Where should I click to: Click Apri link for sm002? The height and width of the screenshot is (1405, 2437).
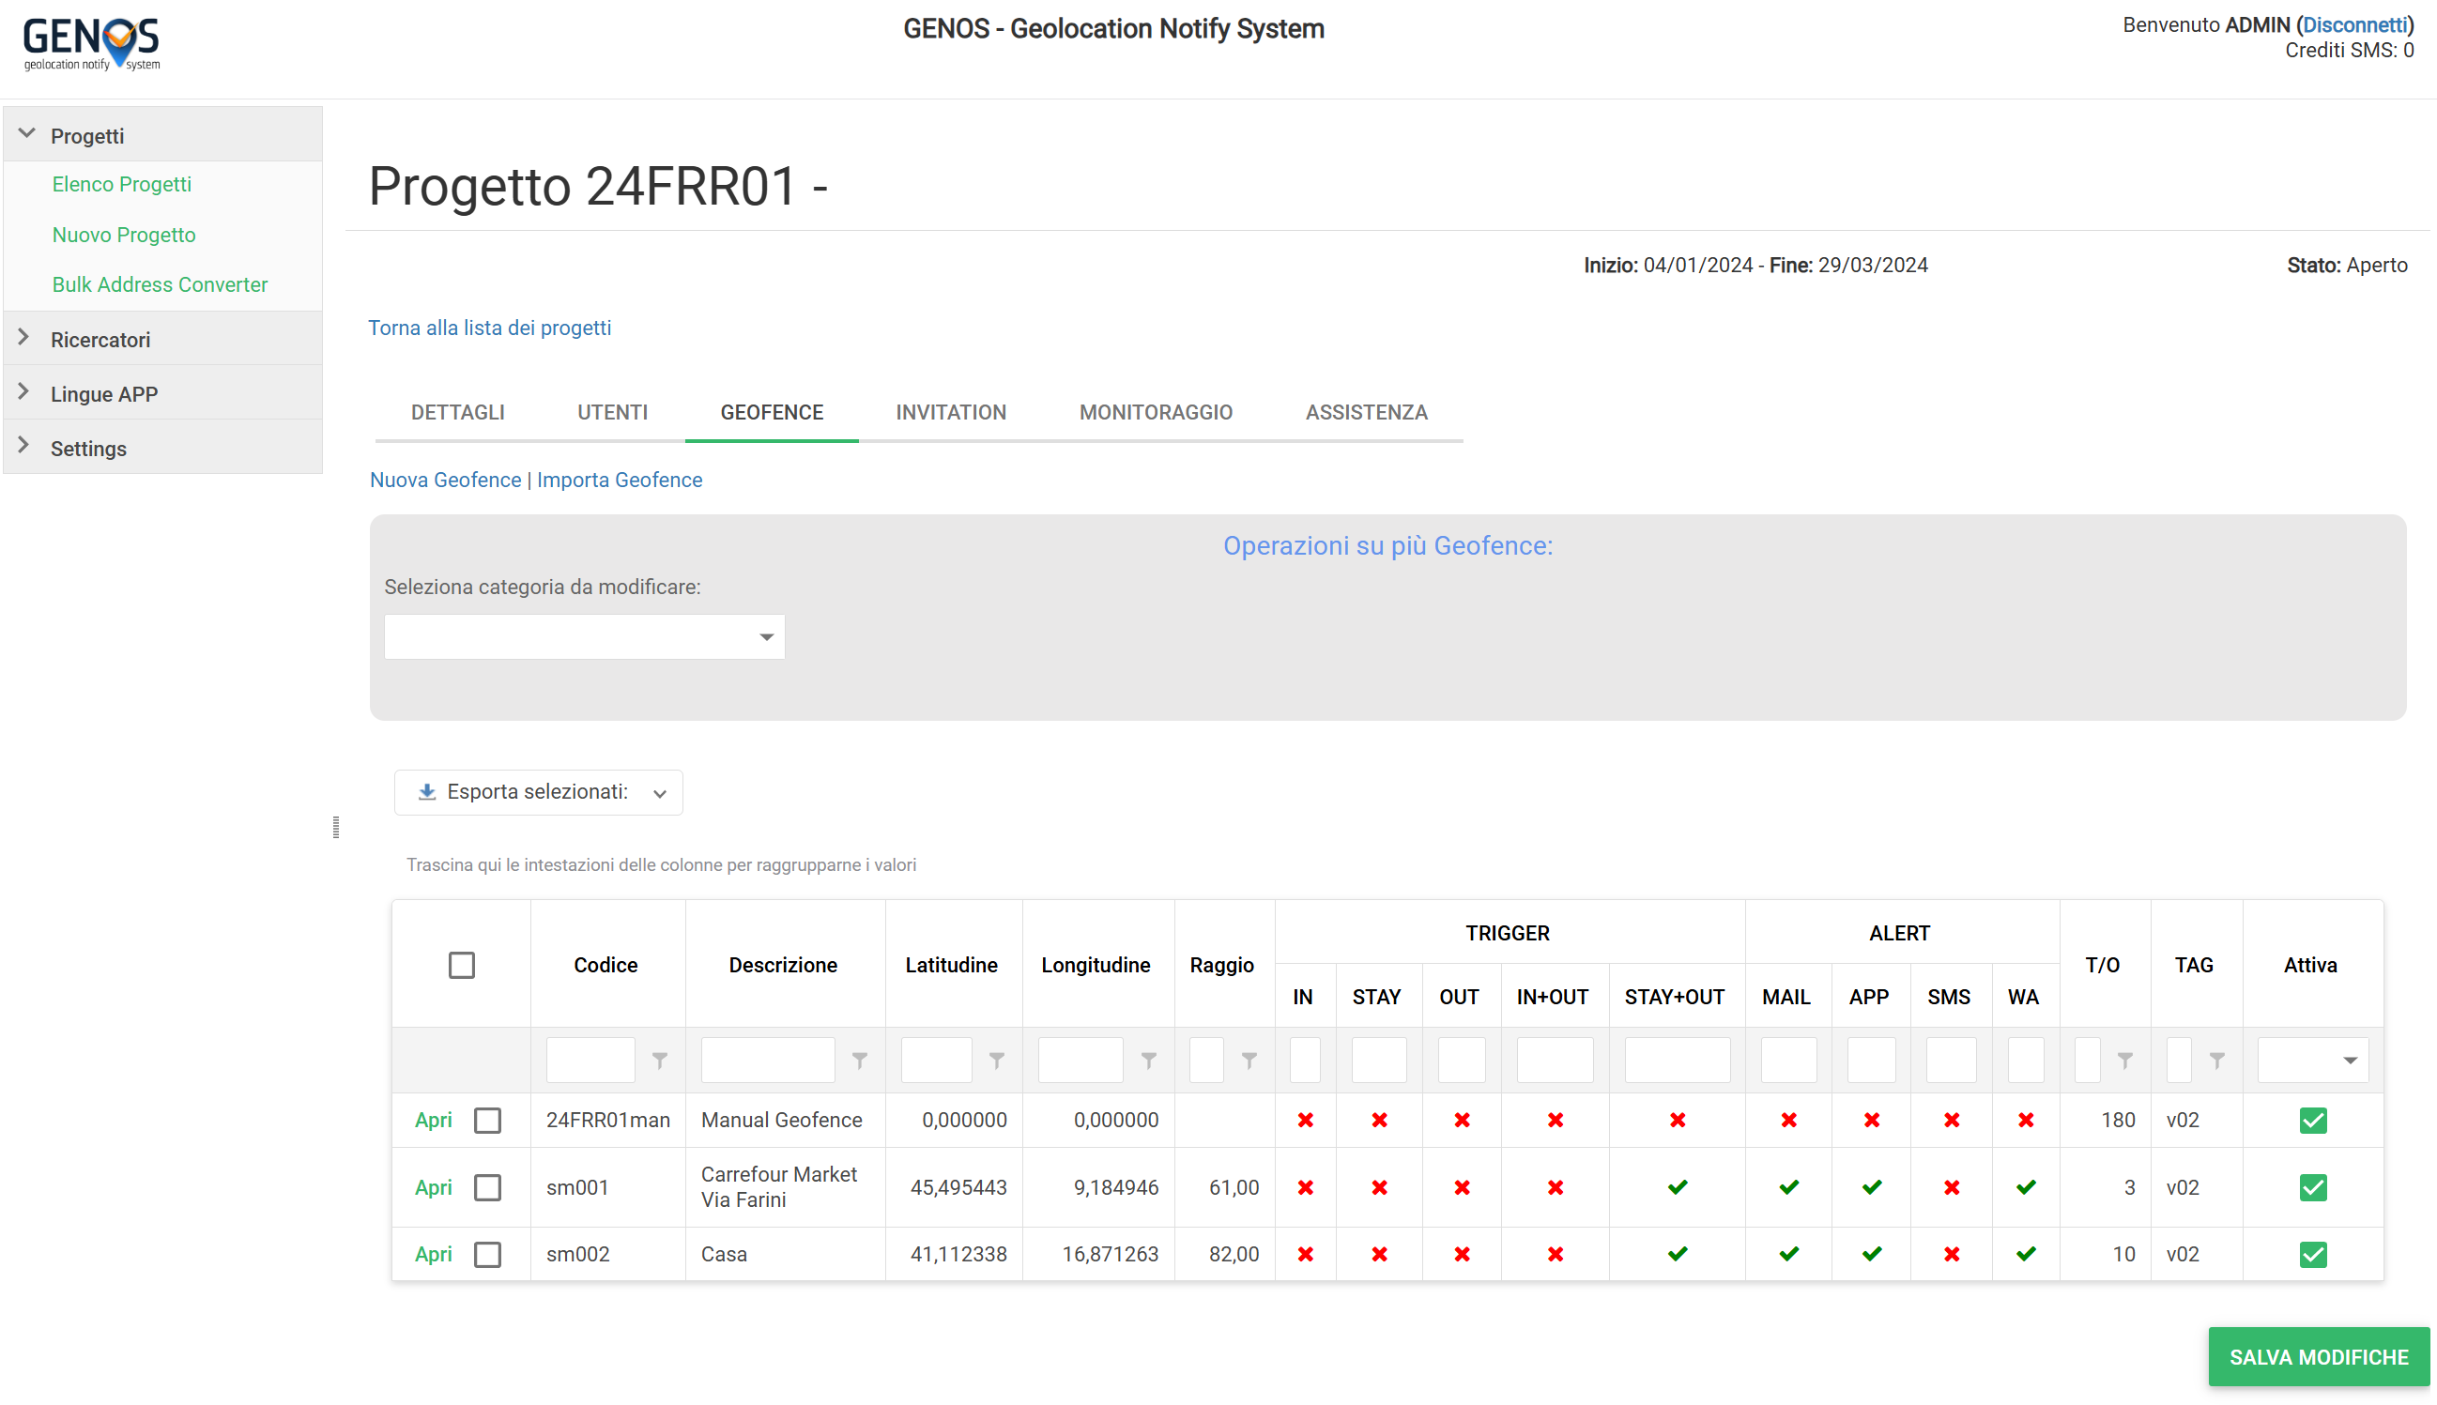433,1254
